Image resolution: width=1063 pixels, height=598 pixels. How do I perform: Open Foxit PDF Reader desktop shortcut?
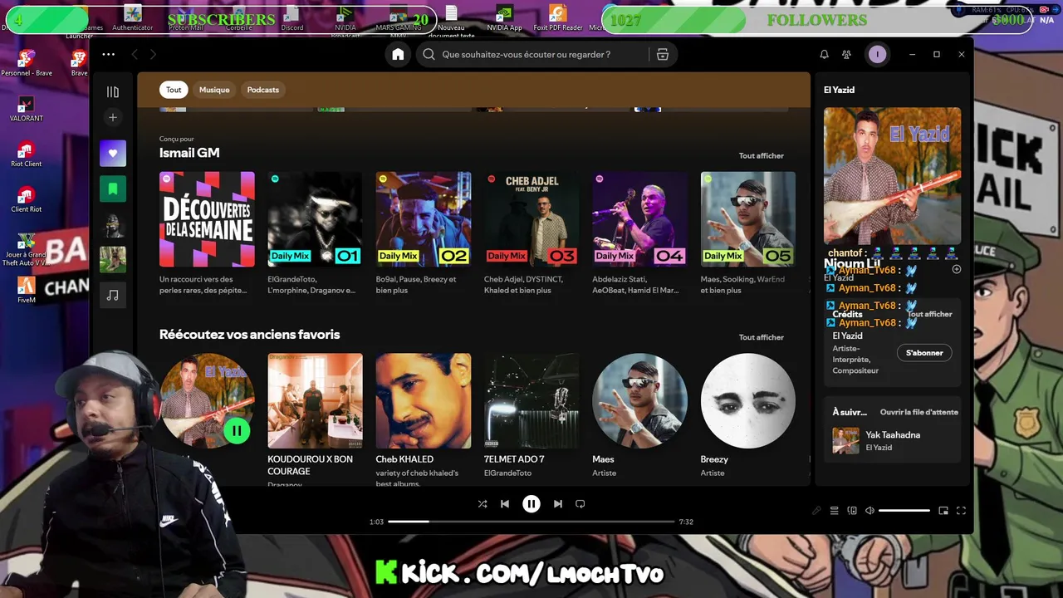558,18
